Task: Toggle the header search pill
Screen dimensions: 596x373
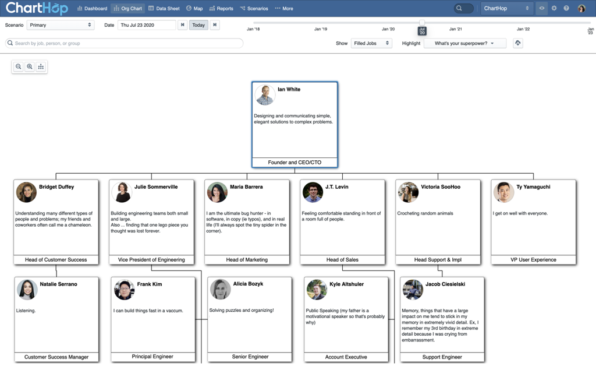Action: click(x=463, y=8)
